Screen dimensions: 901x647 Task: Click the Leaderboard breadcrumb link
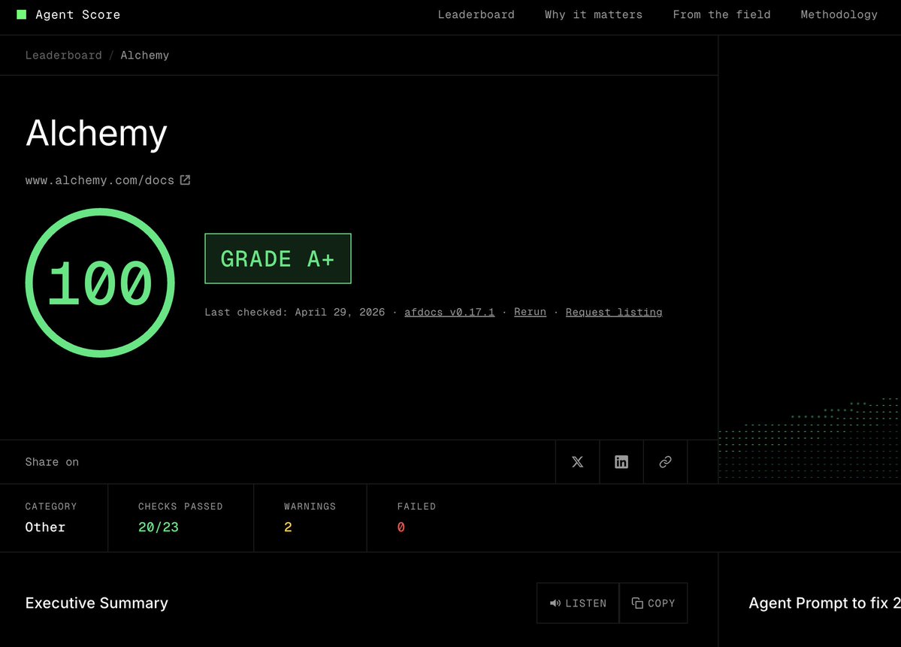(63, 55)
